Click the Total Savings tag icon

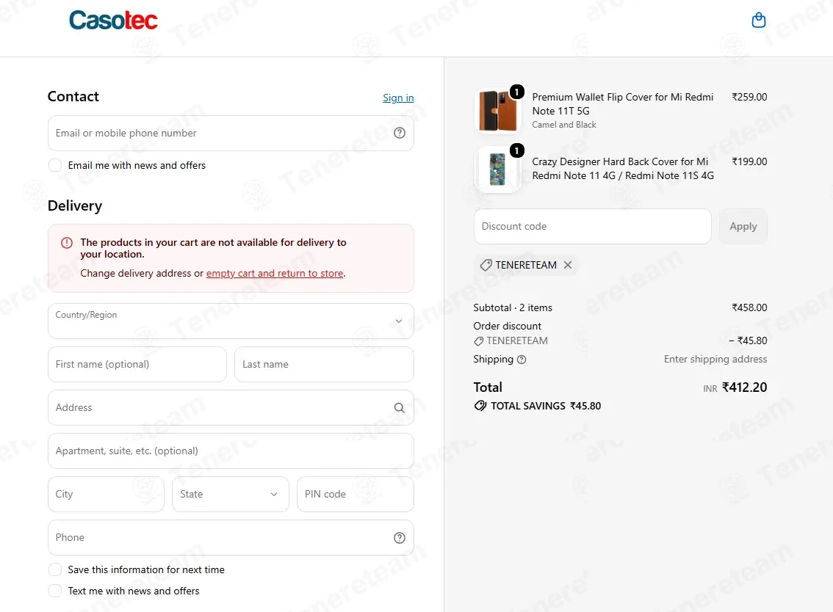click(480, 406)
